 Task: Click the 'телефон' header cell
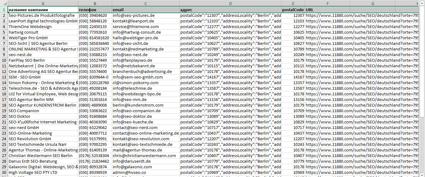95,10
